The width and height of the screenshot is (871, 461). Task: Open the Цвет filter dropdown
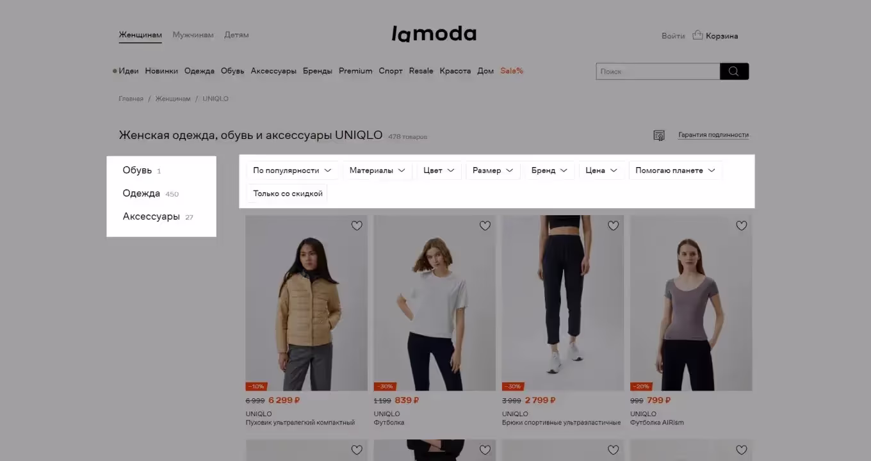click(x=439, y=170)
